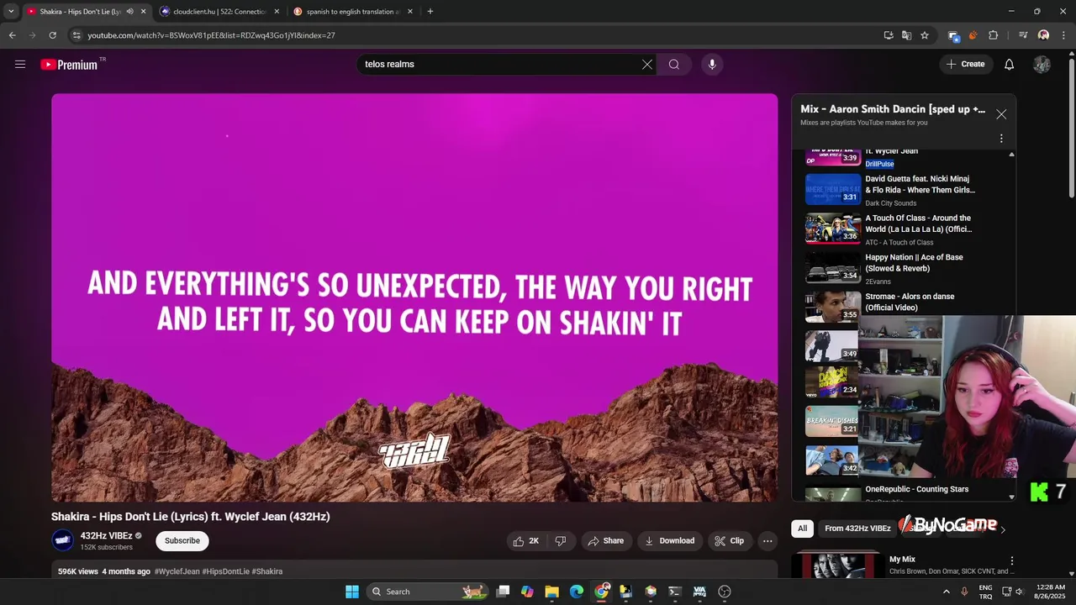Viewport: 1076px width, 605px height.
Task: Reload the YouTube page
Action: coord(52,35)
